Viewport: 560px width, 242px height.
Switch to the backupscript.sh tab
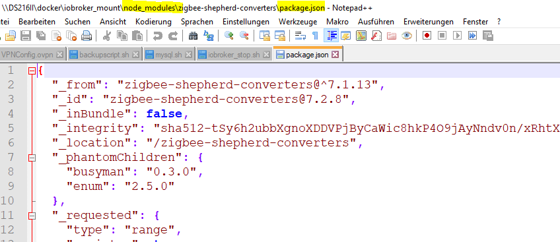(104, 55)
